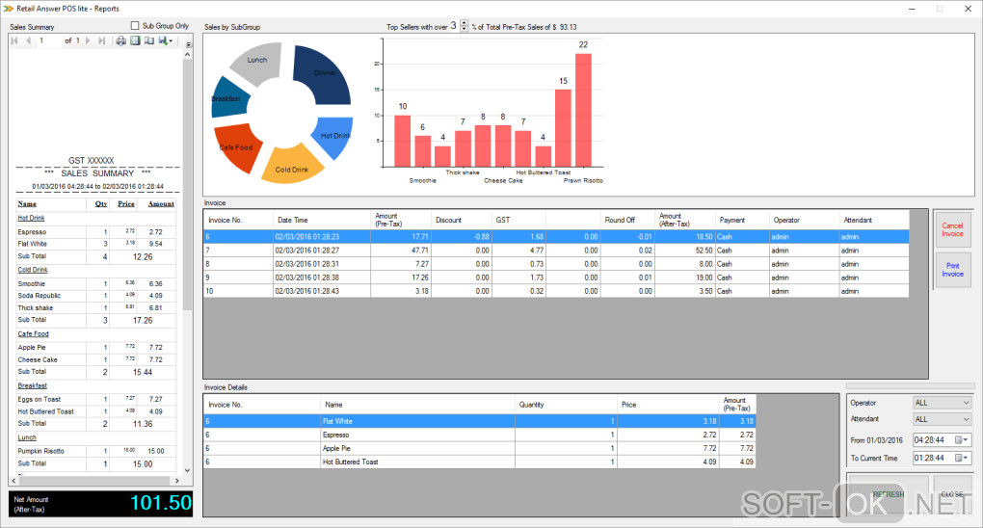Go to next report page
The image size is (983, 528).
pyautogui.click(x=88, y=40)
